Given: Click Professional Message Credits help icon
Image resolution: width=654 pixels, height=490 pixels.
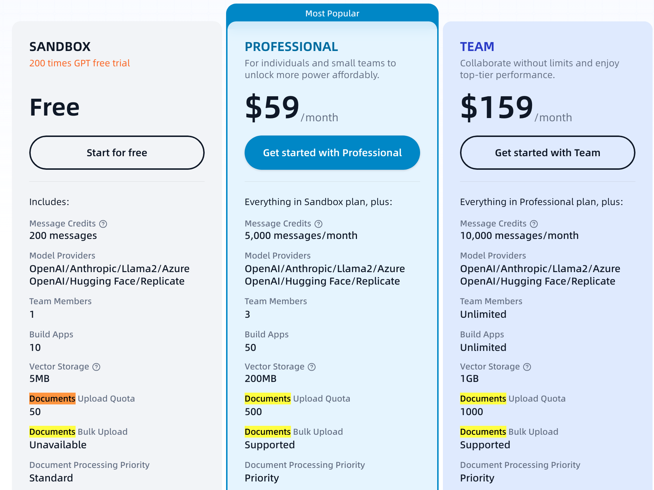Looking at the screenshot, I should [318, 224].
